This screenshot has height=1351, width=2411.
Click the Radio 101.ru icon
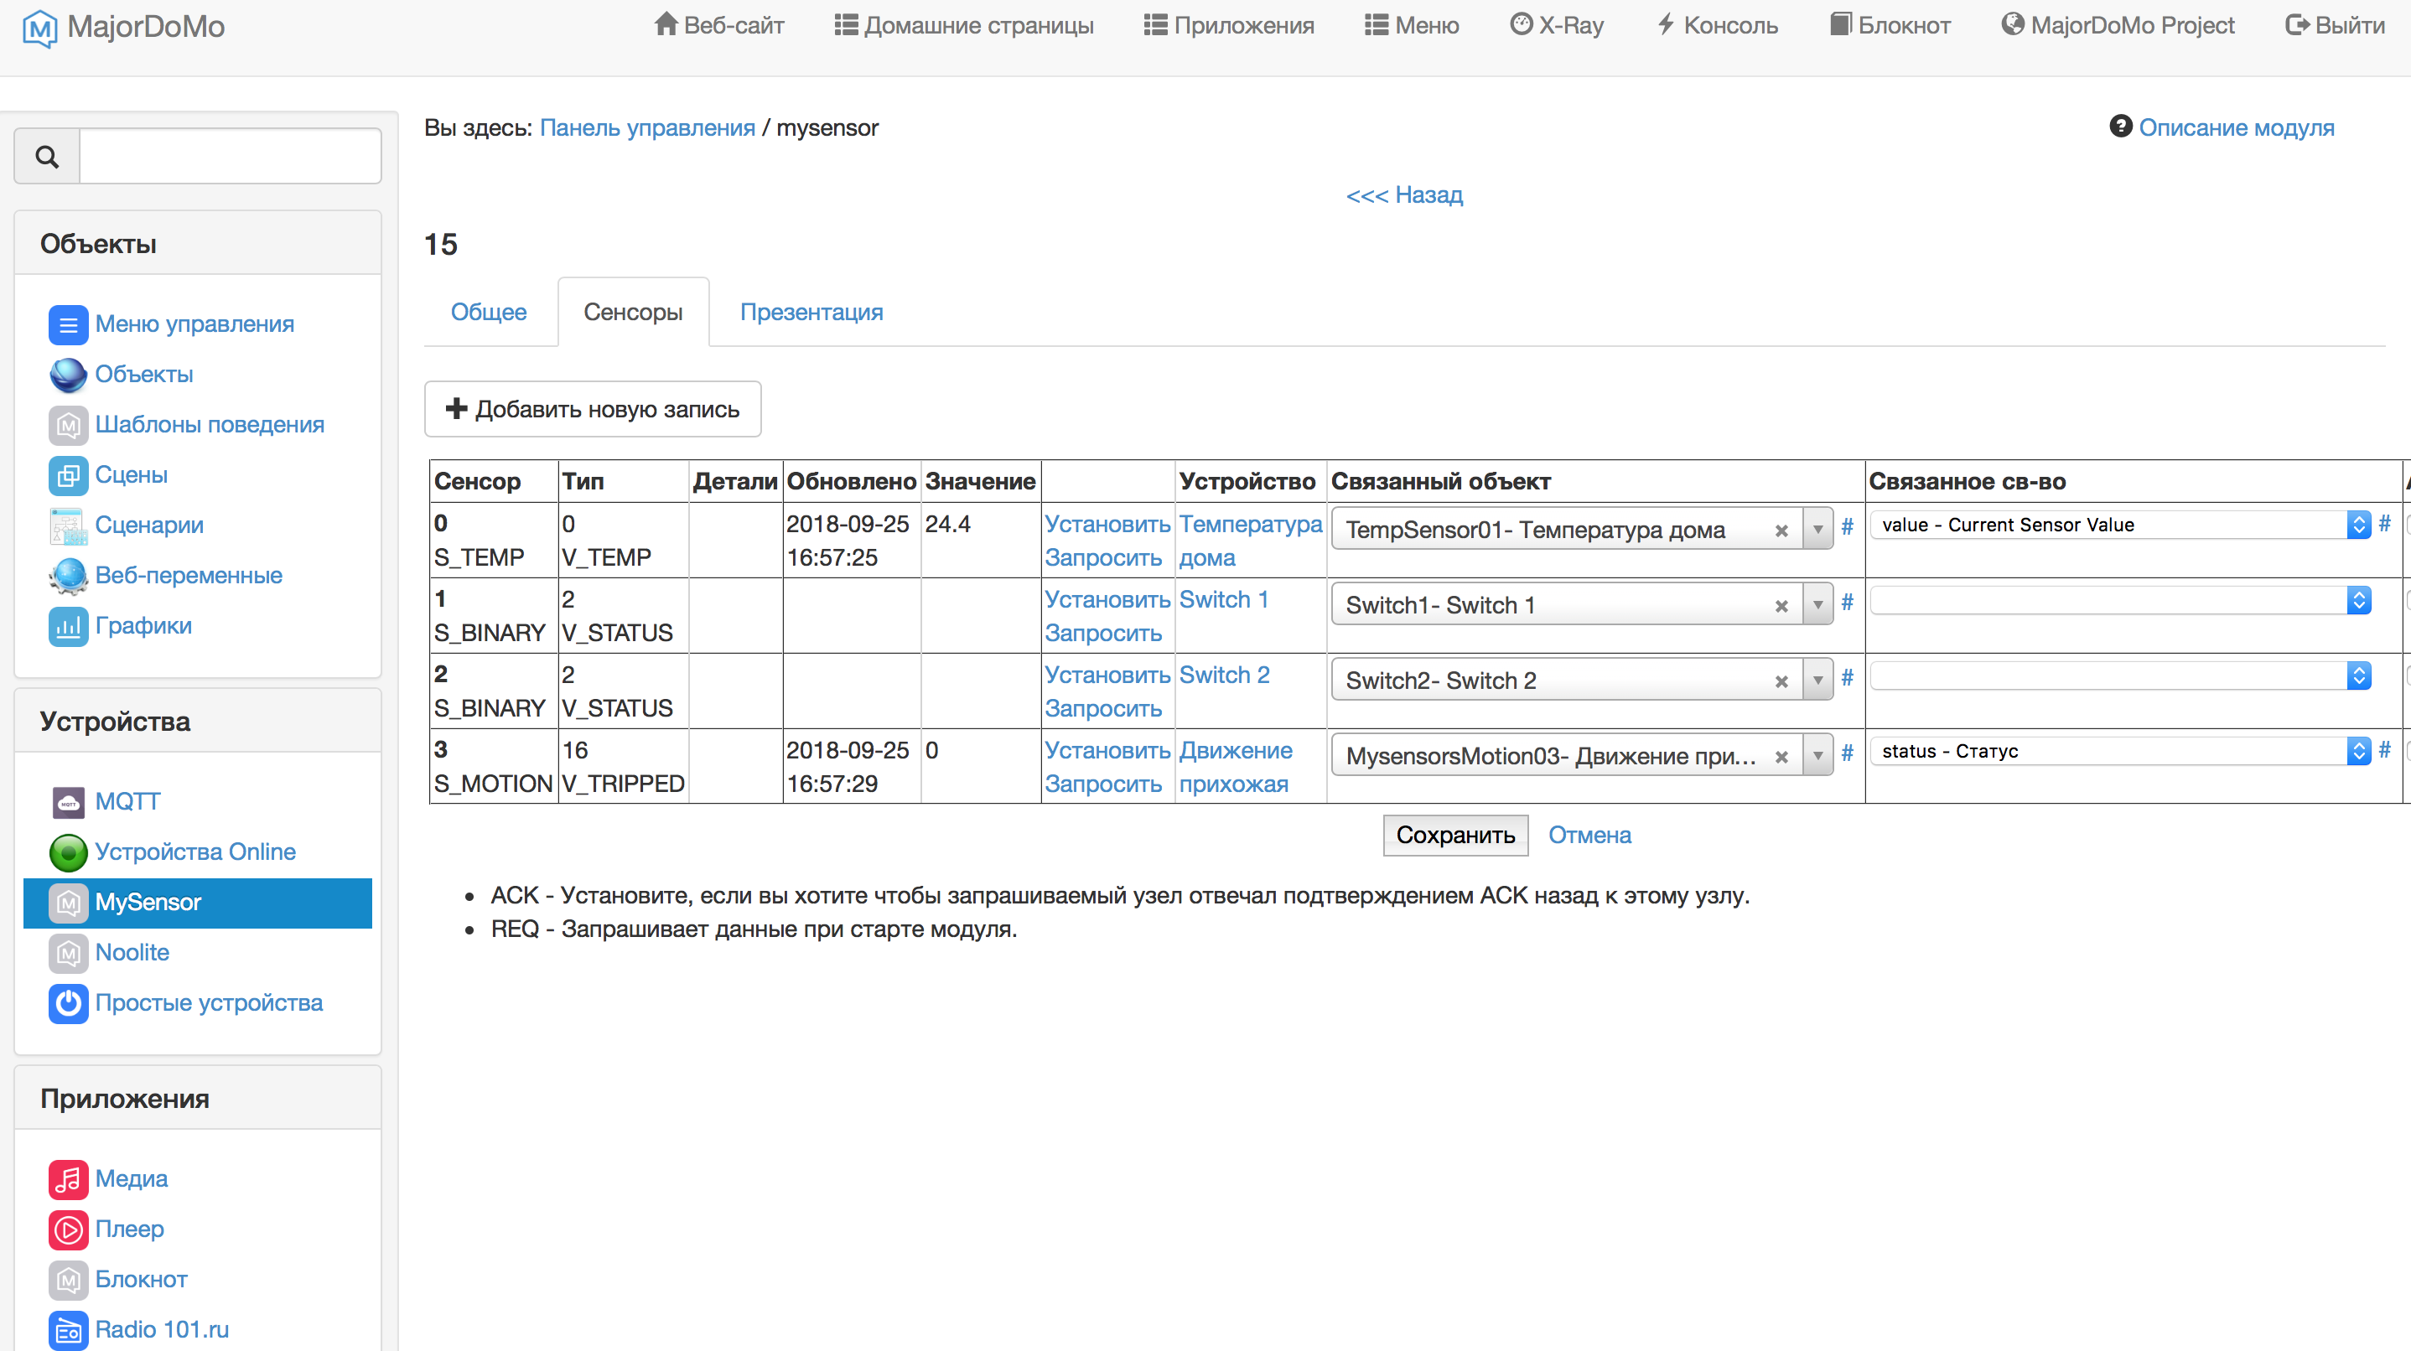coord(67,1329)
